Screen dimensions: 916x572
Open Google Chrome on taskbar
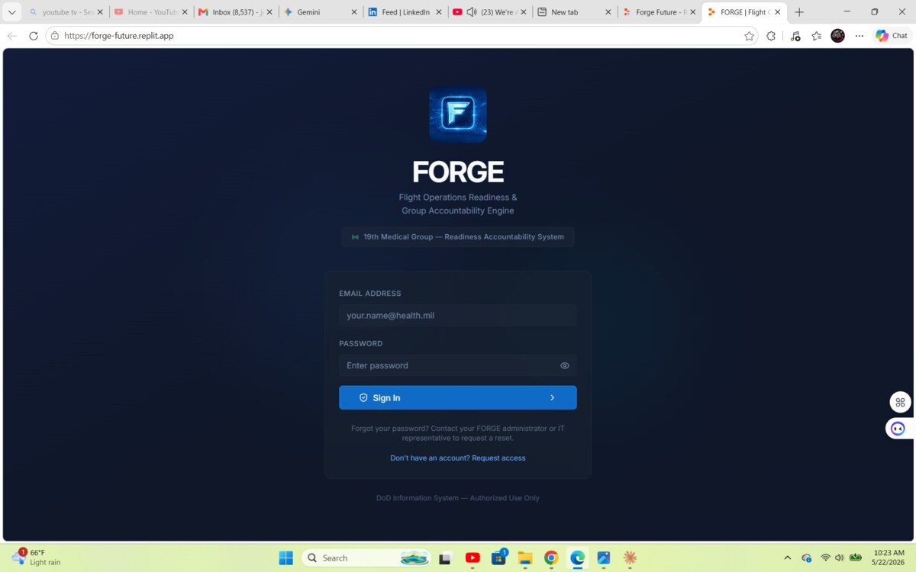pos(551,558)
